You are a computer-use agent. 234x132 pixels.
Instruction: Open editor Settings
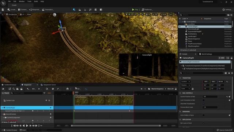pos(227,10)
